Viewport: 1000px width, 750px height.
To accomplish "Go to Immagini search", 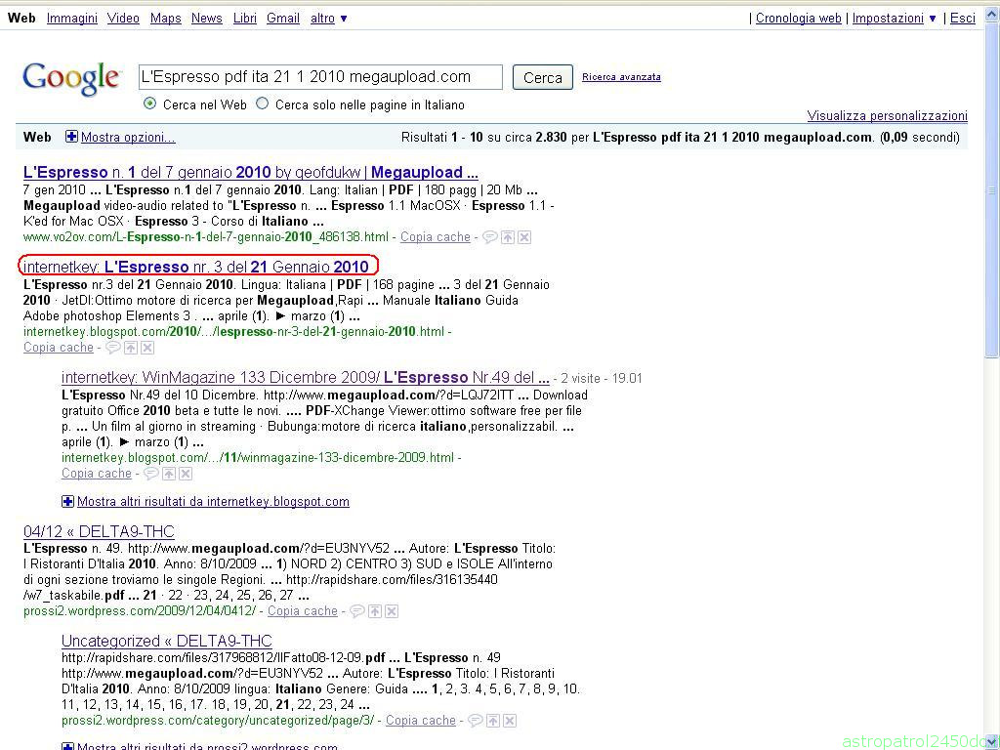I will click(72, 19).
